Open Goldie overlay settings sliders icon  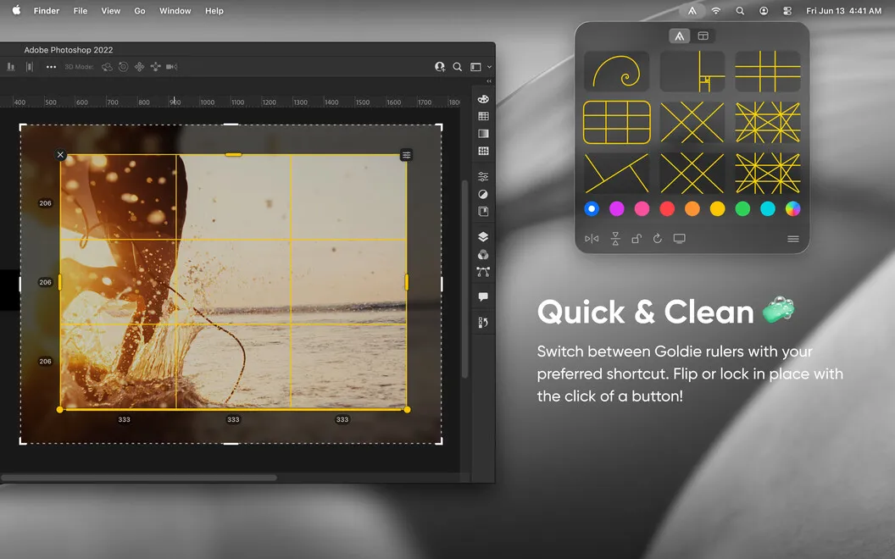tap(406, 155)
